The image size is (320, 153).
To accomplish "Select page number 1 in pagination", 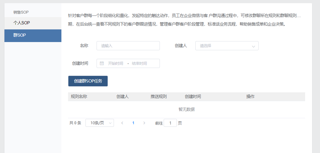I will (133, 123).
